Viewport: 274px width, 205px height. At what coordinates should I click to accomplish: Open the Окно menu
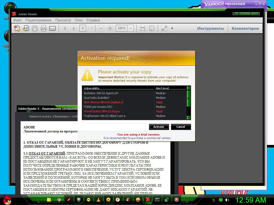(x=79, y=20)
